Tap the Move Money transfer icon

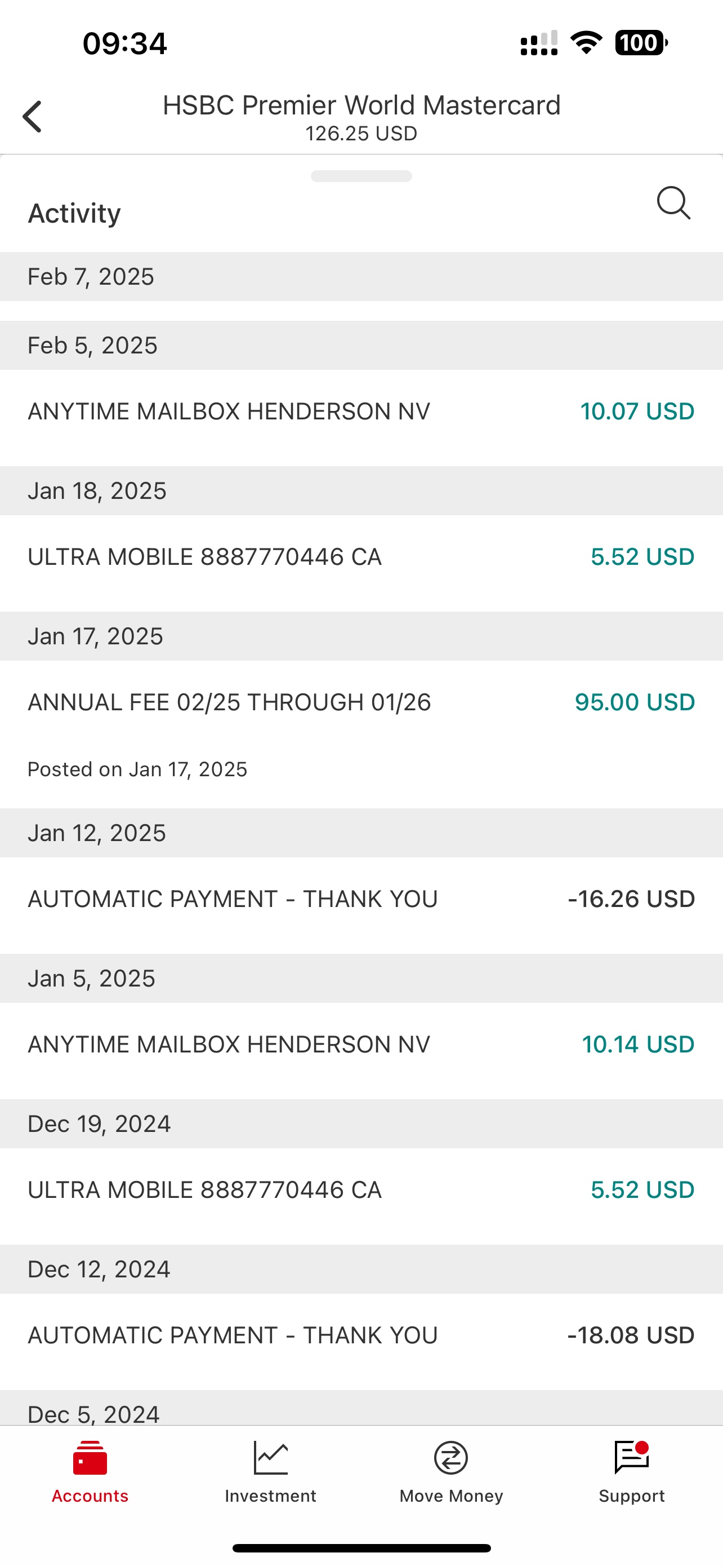pyautogui.click(x=451, y=1458)
